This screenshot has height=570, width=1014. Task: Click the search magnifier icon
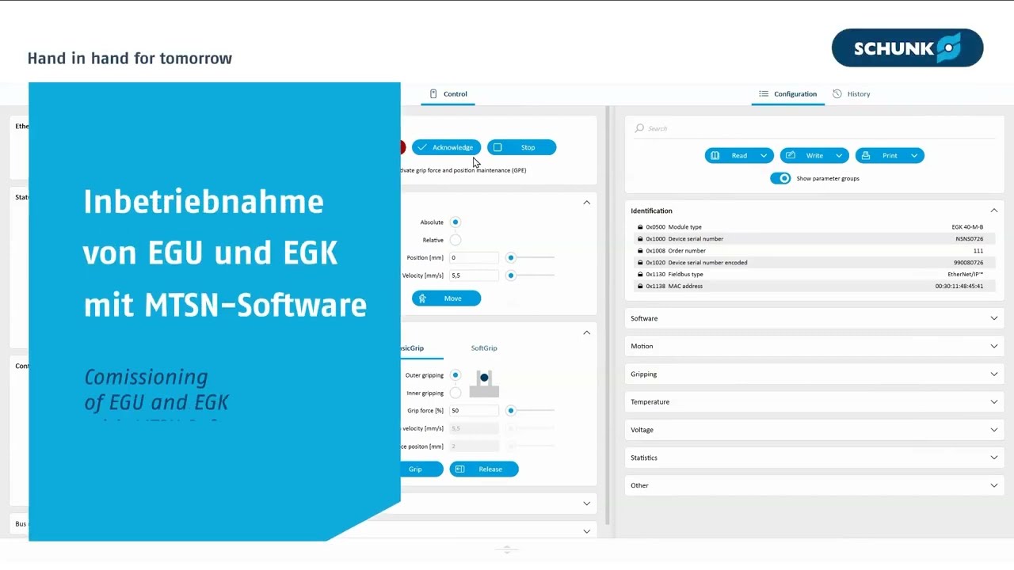click(639, 128)
